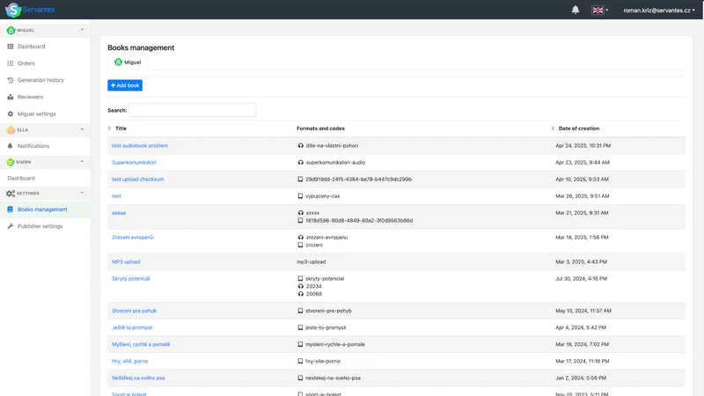Click the Formats and codes column header

click(320, 128)
